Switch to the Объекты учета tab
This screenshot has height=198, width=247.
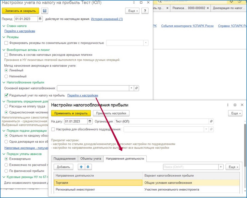[x=91, y=158]
